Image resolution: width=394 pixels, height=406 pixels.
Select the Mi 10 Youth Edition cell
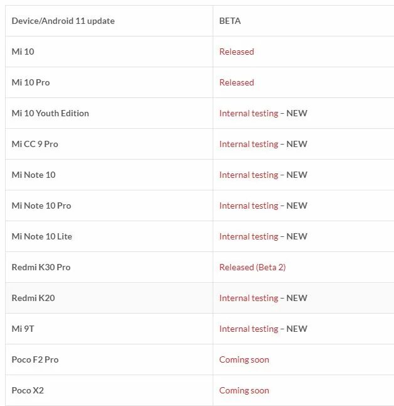(50, 113)
